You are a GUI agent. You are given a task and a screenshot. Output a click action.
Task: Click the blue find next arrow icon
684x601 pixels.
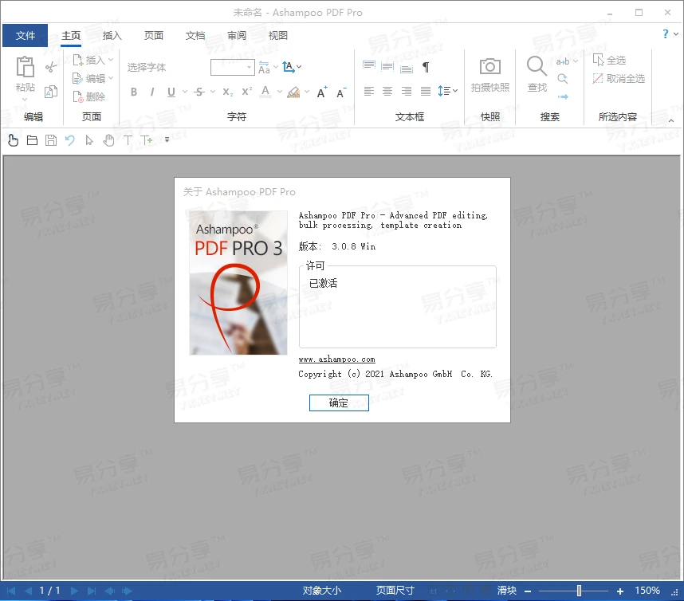pyautogui.click(x=563, y=96)
